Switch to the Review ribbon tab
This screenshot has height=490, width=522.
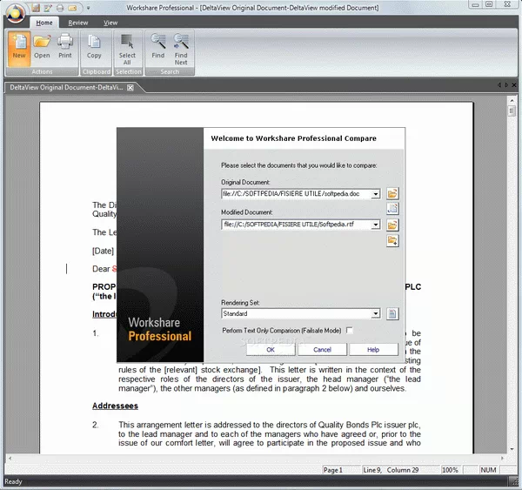[x=78, y=23]
